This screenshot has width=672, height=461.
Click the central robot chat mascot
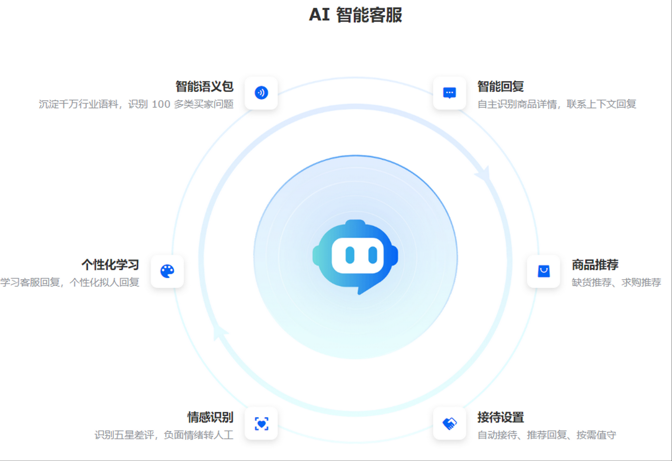click(355, 257)
